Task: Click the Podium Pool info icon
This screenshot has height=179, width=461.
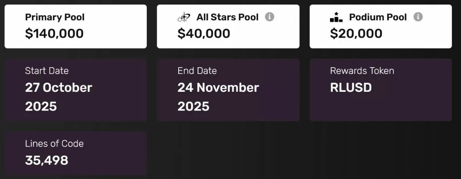Action: click(x=418, y=17)
